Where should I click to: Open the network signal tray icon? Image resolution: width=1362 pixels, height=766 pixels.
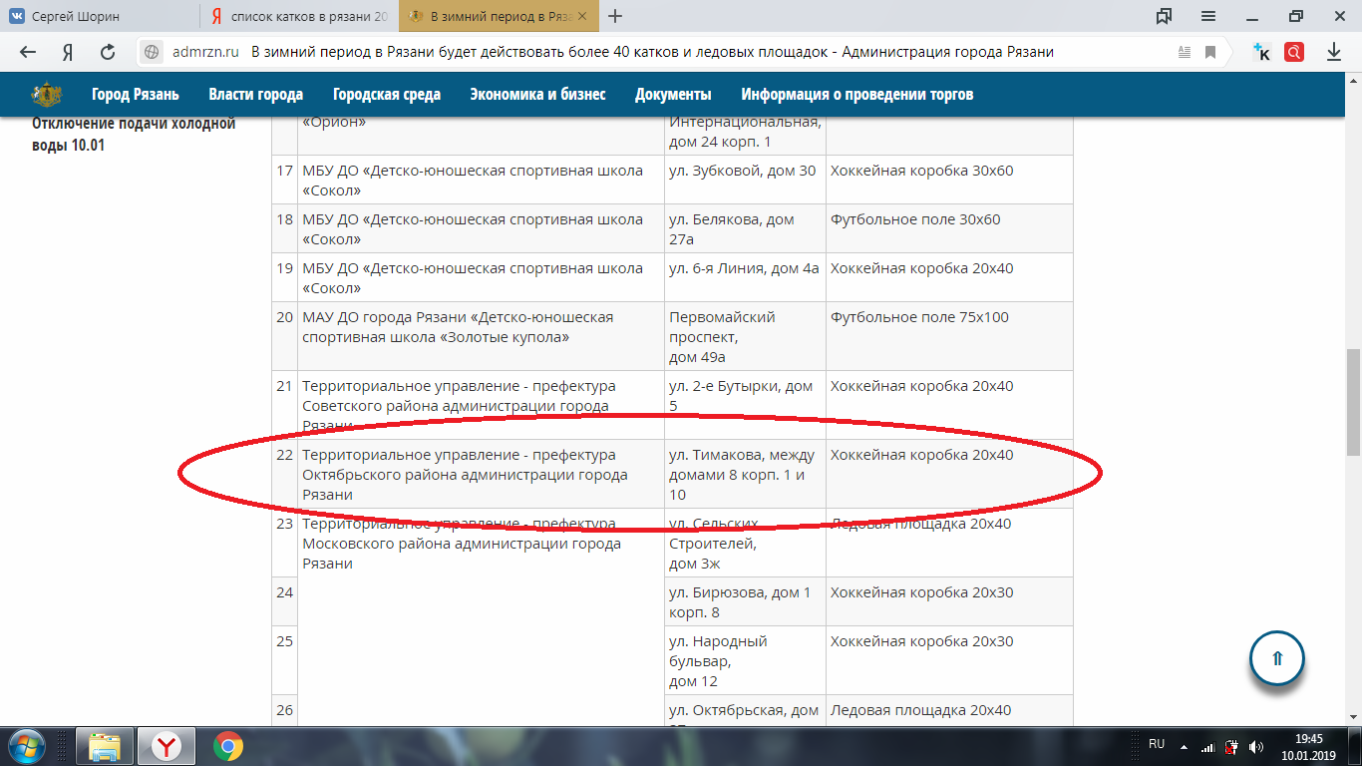pyautogui.click(x=1208, y=746)
